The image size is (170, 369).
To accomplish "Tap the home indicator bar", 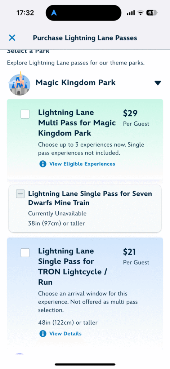I will [85, 364].
